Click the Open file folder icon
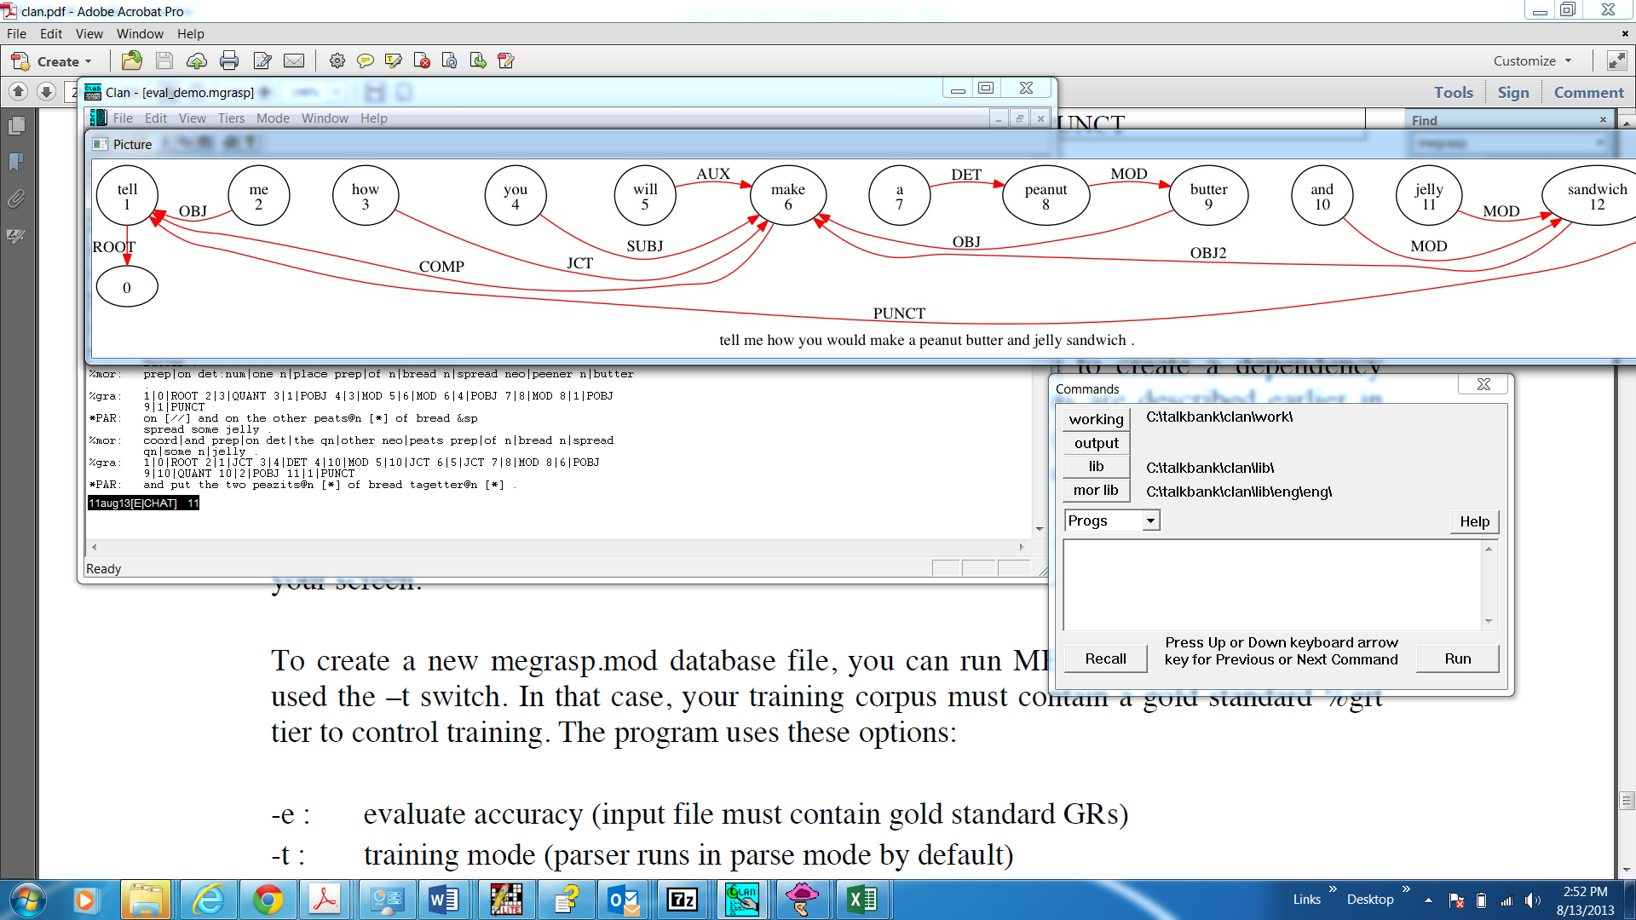The height and width of the screenshot is (920, 1636). tap(131, 60)
